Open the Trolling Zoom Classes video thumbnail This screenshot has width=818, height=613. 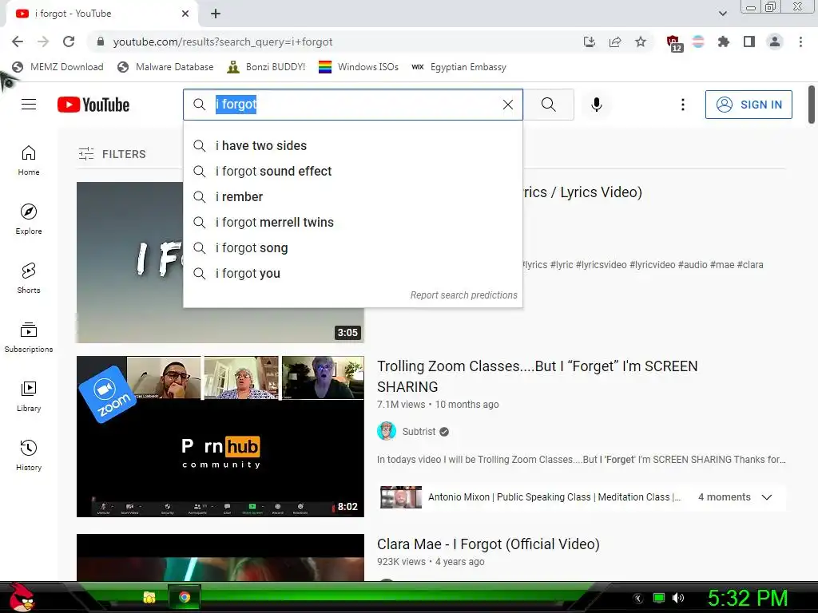coord(220,437)
